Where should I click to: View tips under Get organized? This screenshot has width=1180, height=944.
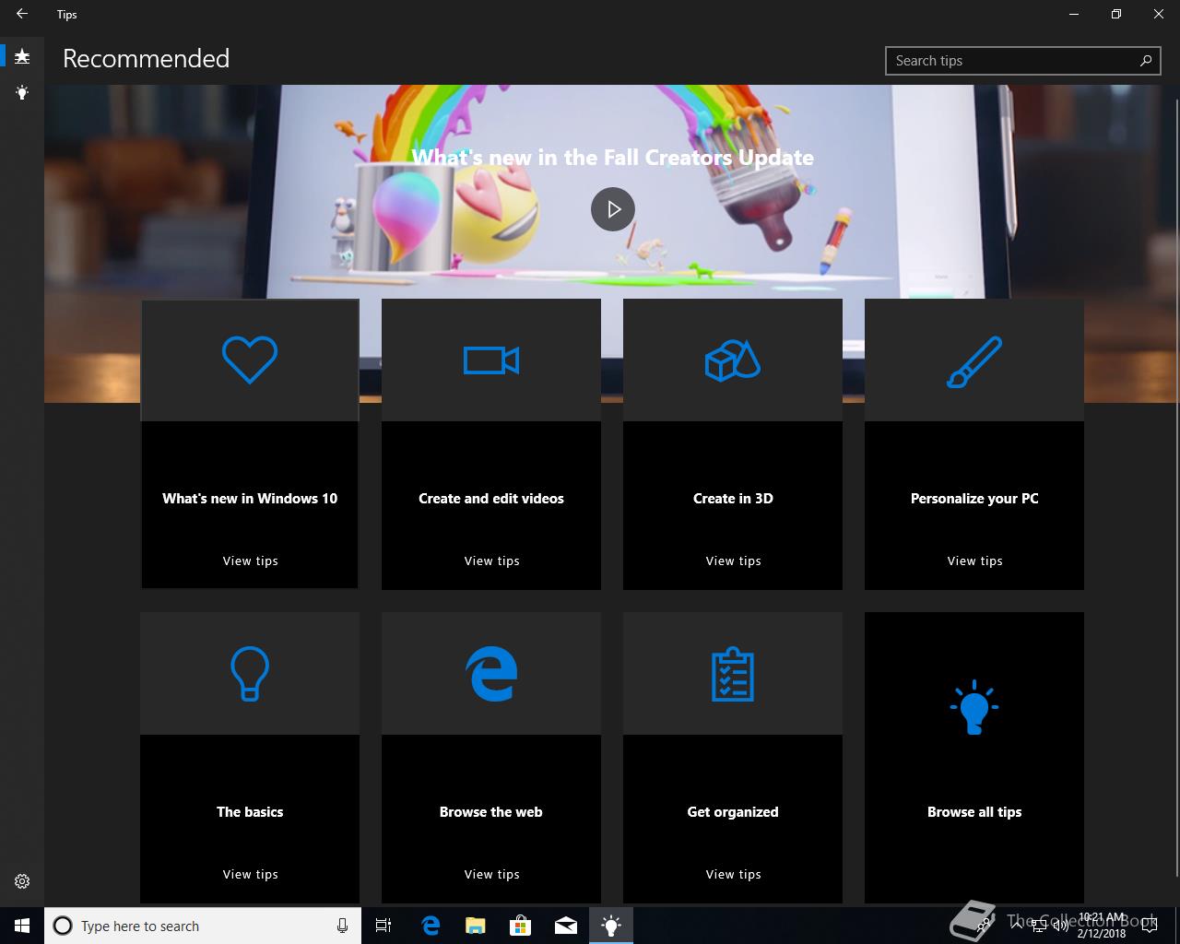pyautogui.click(x=733, y=874)
